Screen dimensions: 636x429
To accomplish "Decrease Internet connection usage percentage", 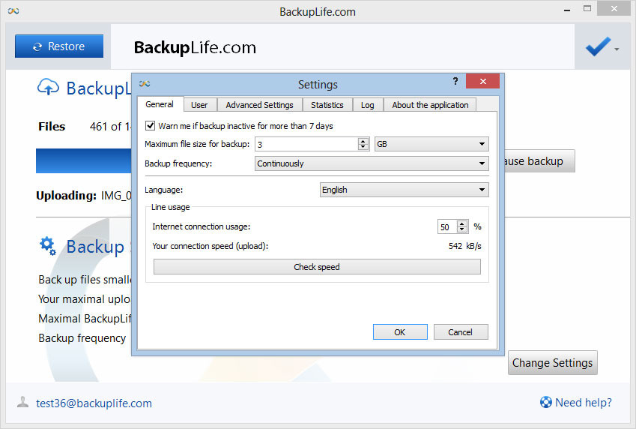I will [462, 230].
